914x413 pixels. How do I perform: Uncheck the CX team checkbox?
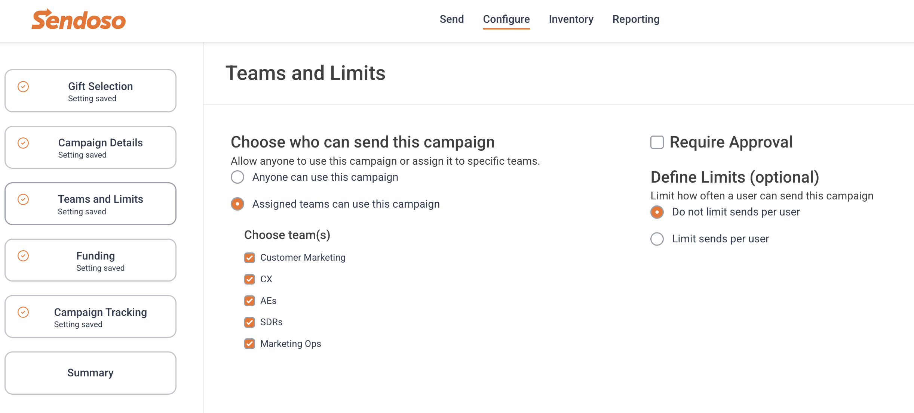pyautogui.click(x=250, y=279)
